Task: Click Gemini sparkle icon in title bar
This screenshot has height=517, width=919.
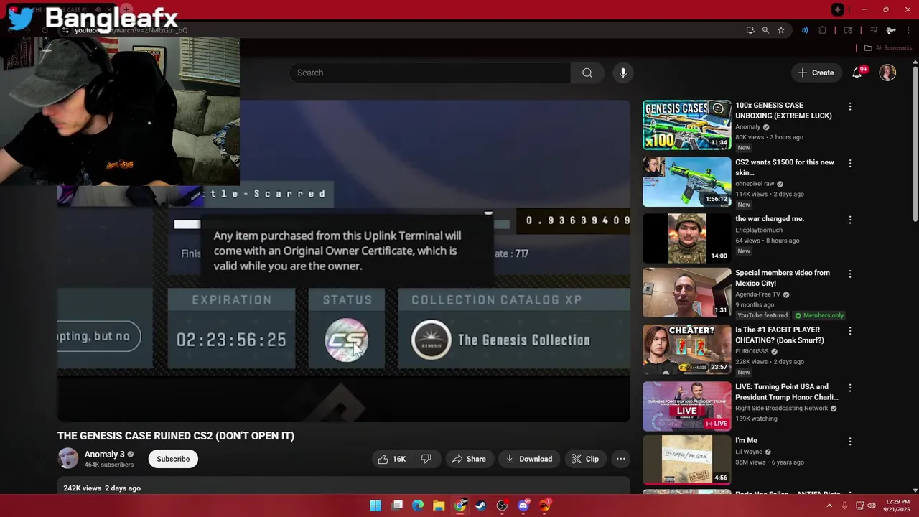Action: (x=838, y=9)
